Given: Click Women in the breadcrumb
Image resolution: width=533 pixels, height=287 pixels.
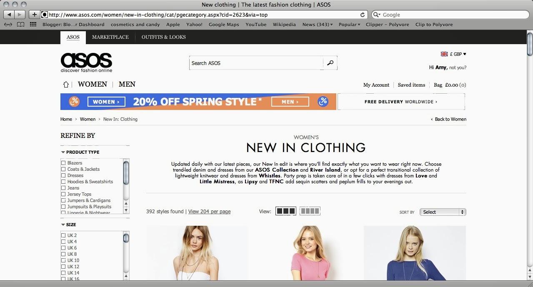Looking at the screenshot, I should click(88, 119).
